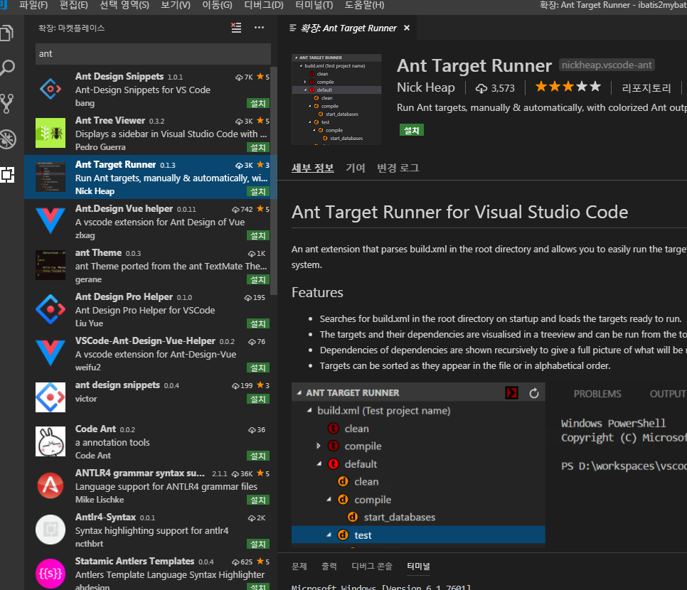Screen dimensions: 687x590
Task: Collapse build.xml (Test project name) node
Action: [x=309, y=410]
